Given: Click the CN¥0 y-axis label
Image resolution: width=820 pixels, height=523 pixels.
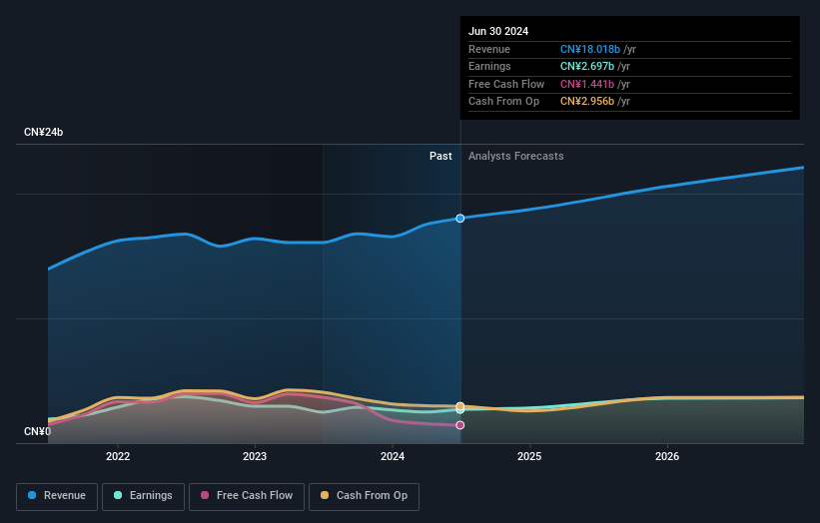Looking at the screenshot, I should pos(37,431).
